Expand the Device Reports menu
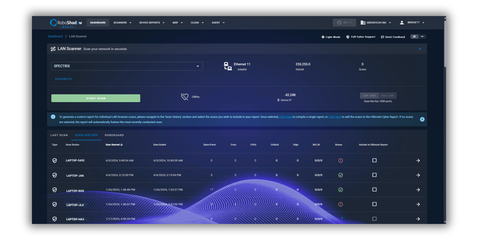The image size is (478, 240). (152, 23)
